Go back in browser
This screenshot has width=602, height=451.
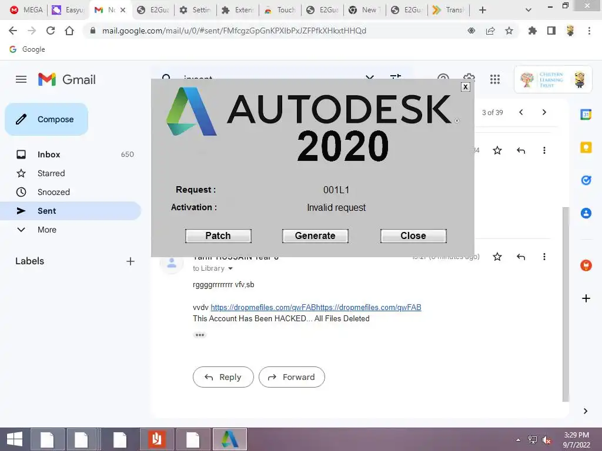13,31
